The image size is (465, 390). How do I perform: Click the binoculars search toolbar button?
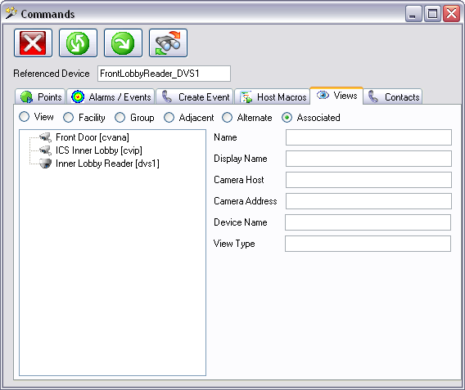[168, 43]
